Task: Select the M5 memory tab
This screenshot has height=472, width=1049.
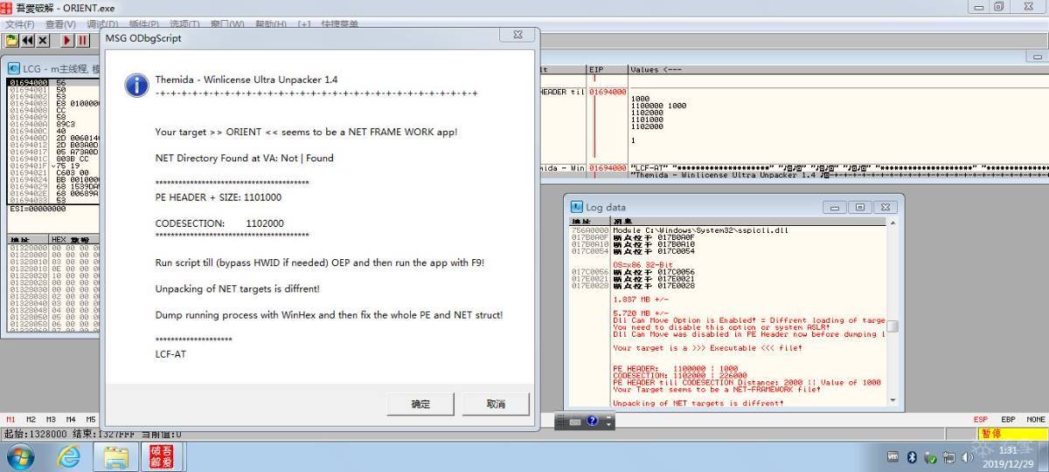Action: point(91,419)
